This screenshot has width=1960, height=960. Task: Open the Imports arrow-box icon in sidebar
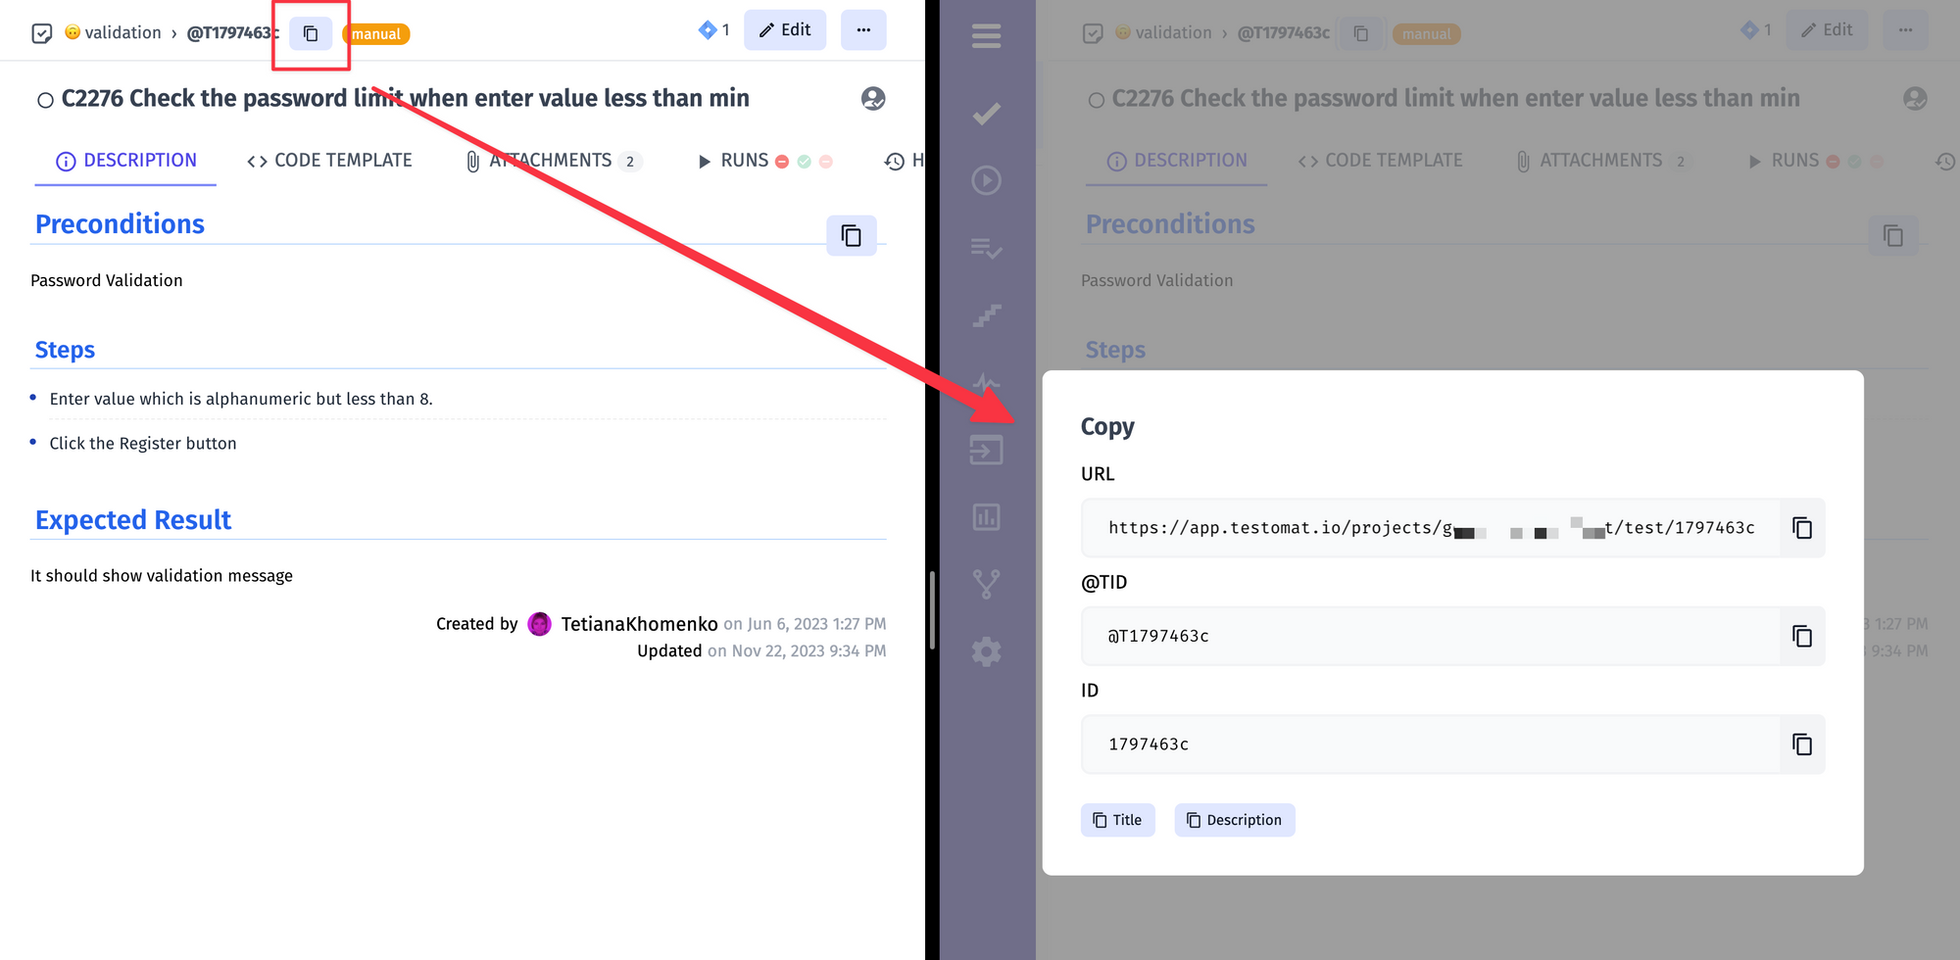(x=986, y=450)
